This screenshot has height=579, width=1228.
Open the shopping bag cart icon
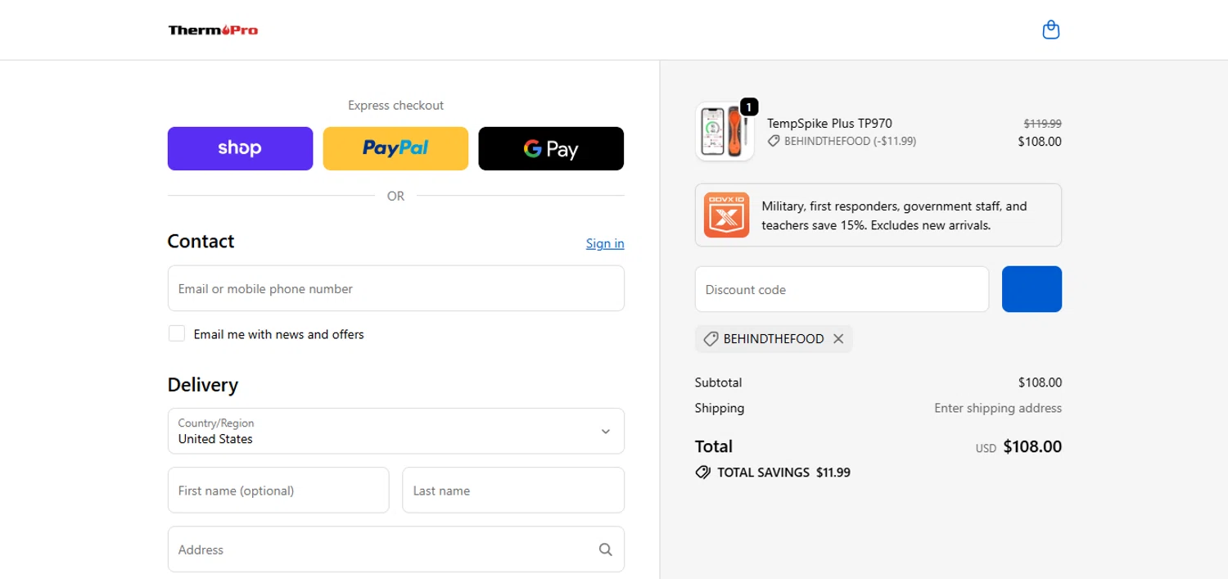tap(1050, 30)
